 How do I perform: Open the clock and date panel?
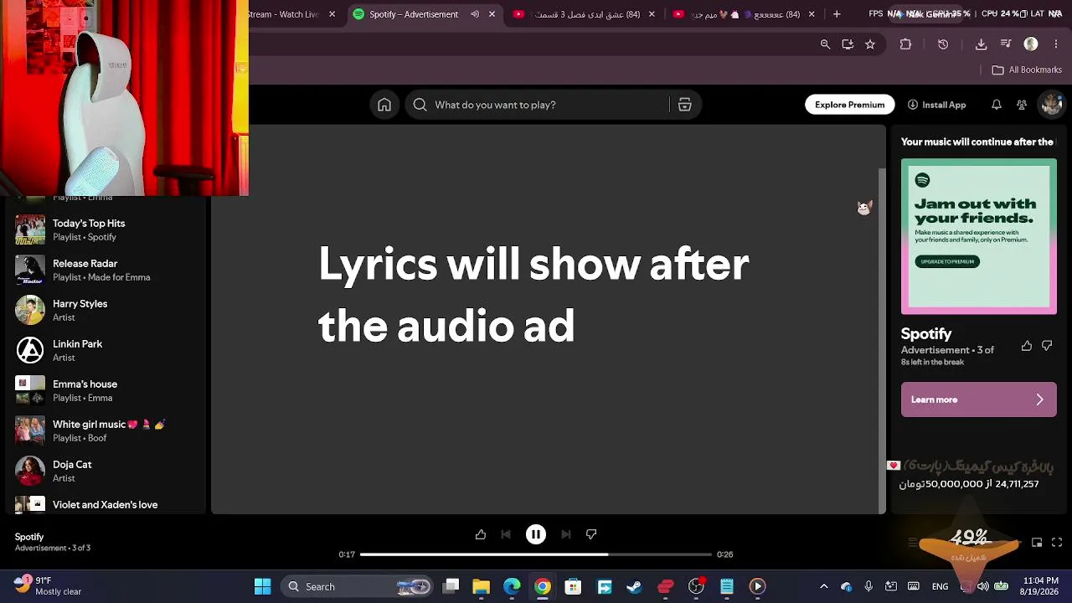coord(1040,586)
